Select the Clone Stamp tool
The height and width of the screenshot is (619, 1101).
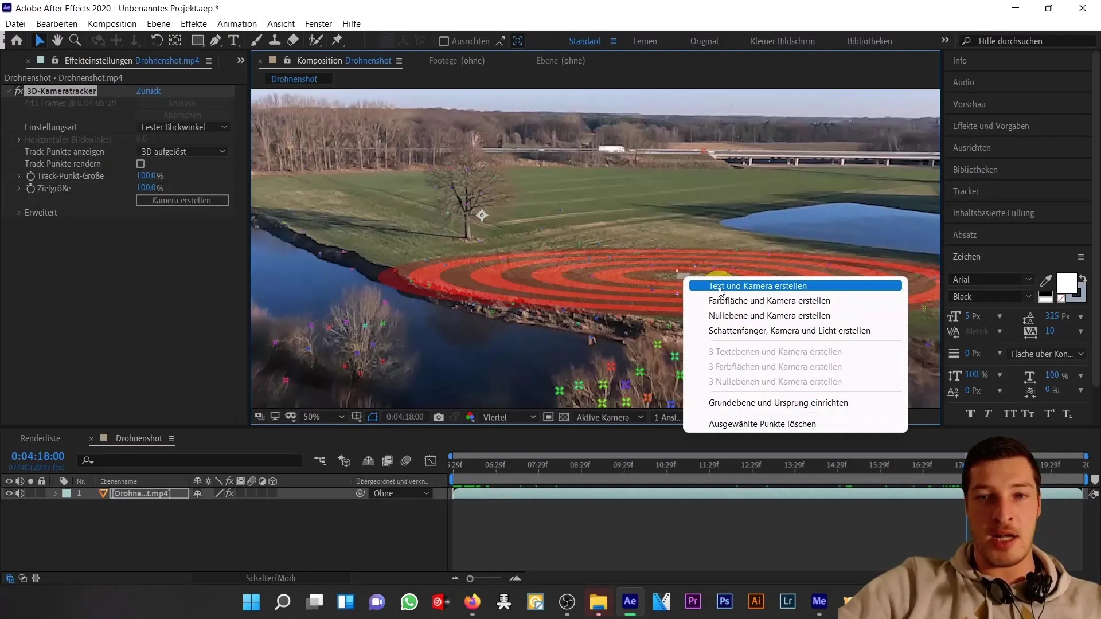[x=275, y=41]
